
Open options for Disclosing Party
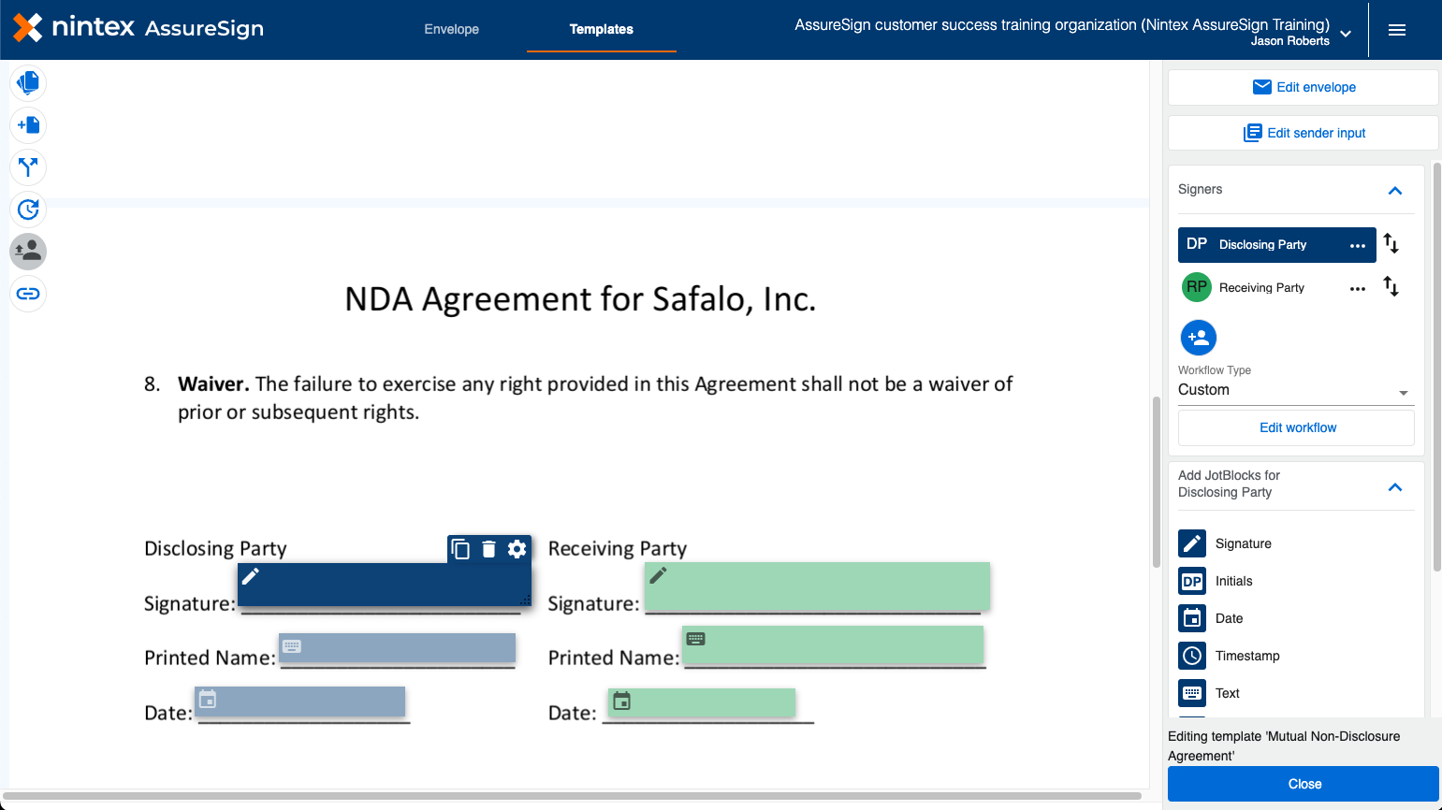point(1357,244)
